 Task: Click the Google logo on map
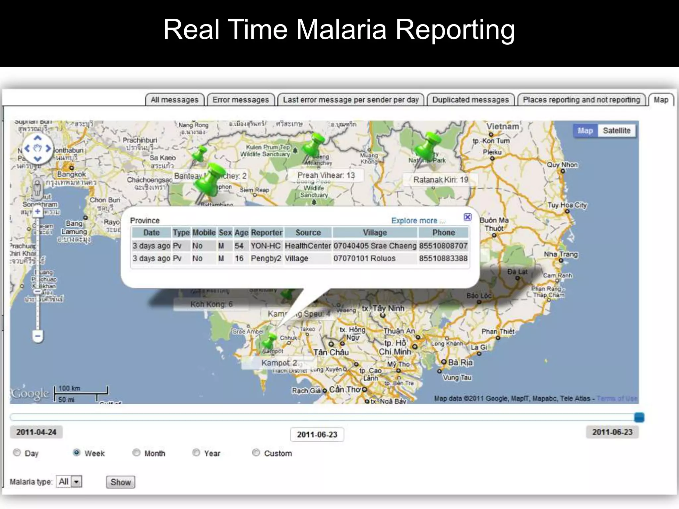point(30,393)
